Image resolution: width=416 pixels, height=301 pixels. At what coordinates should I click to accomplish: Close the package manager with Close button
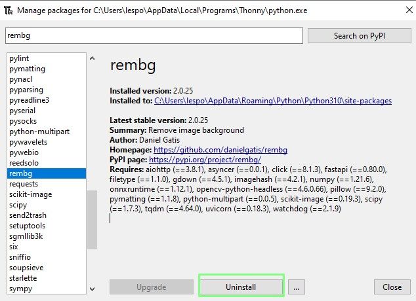392,287
